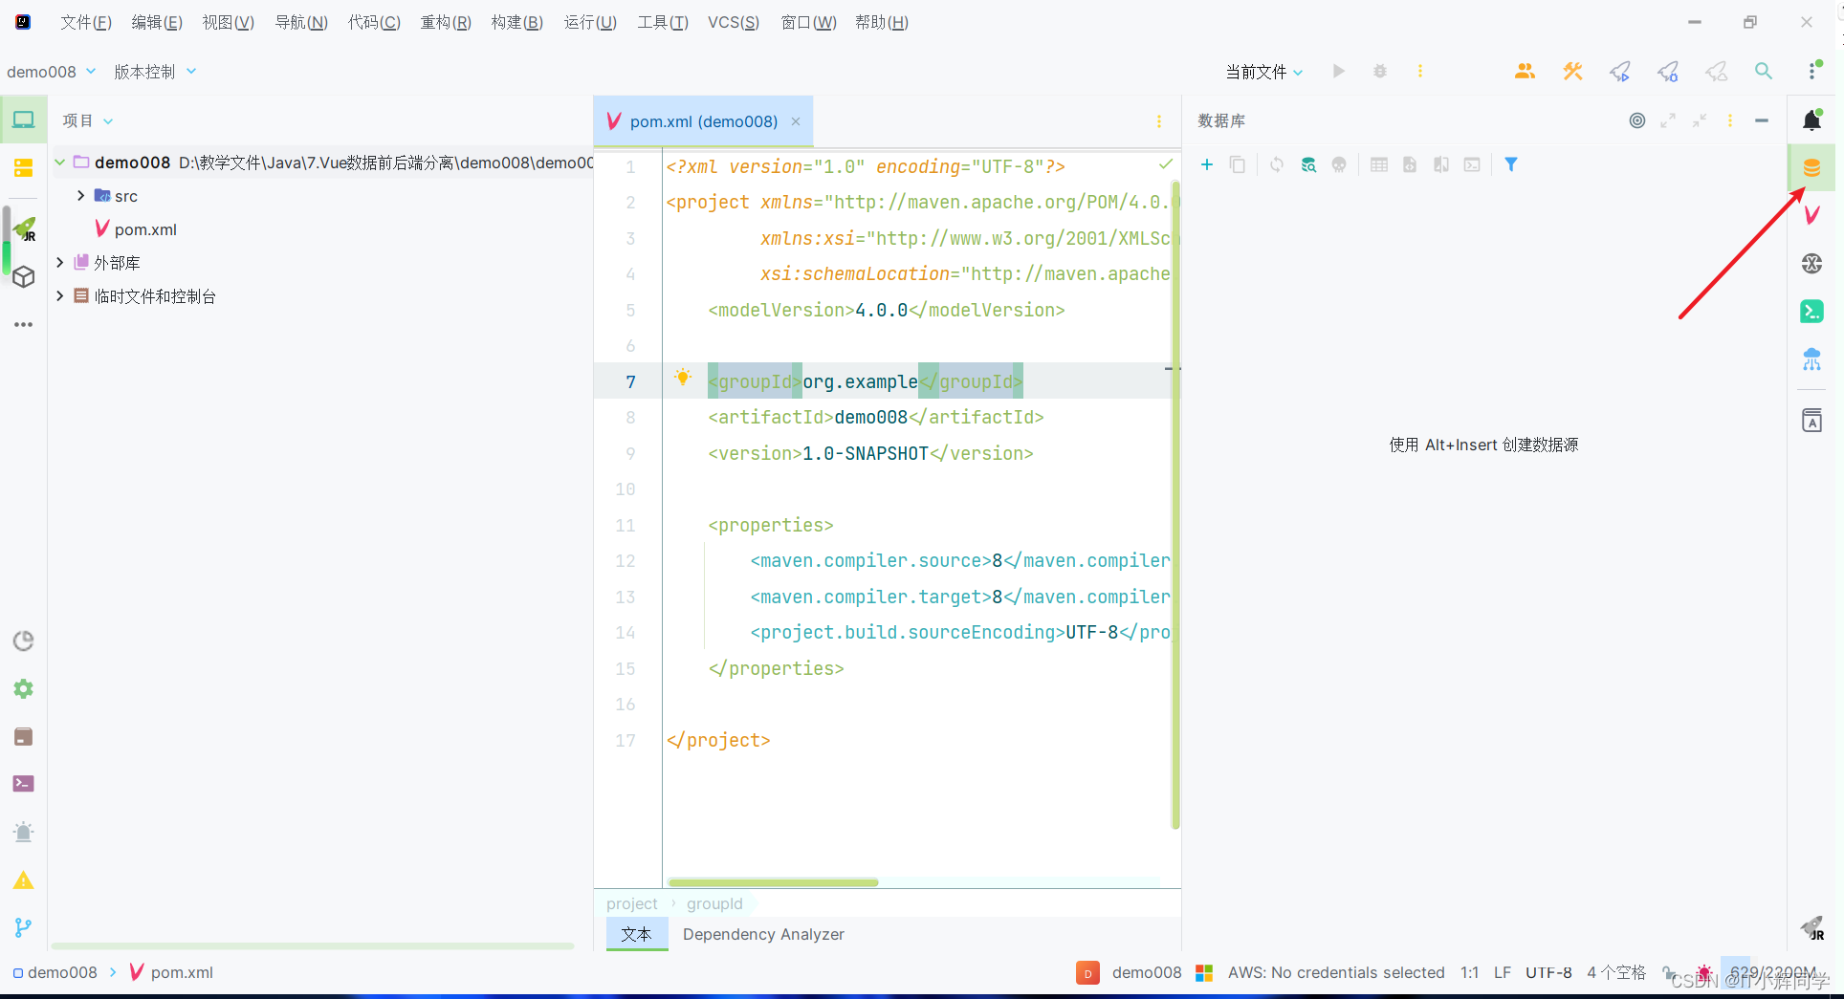The image size is (1844, 999).
Task: Click the build tools hammer-wrench icon
Action: pos(1573,71)
